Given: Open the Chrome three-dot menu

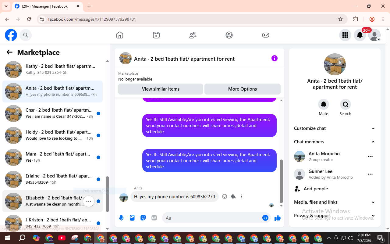Looking at the screenshot, I should coord(383,19).
